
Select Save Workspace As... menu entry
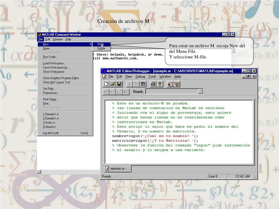coord(65,67)
